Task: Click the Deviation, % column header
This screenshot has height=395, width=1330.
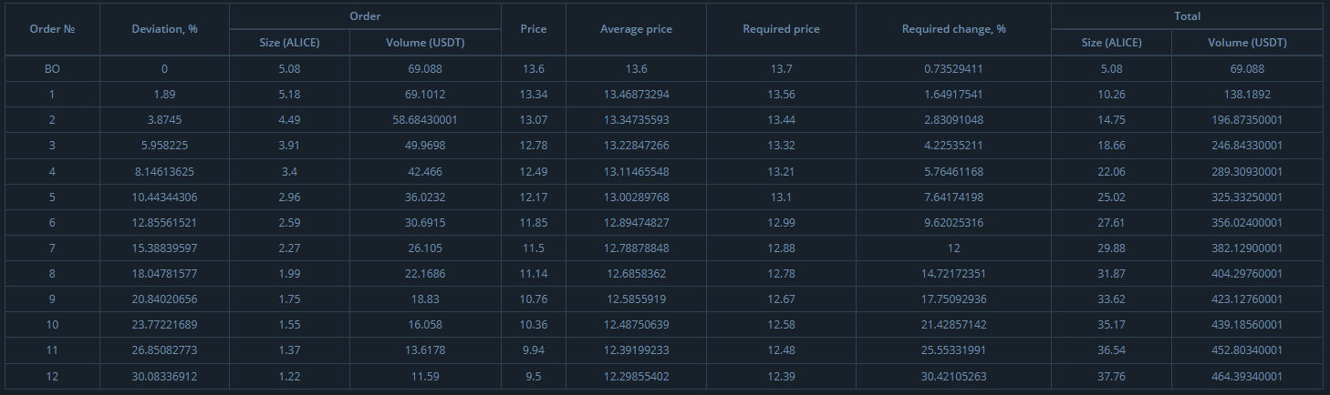Action: coord(164,29)
